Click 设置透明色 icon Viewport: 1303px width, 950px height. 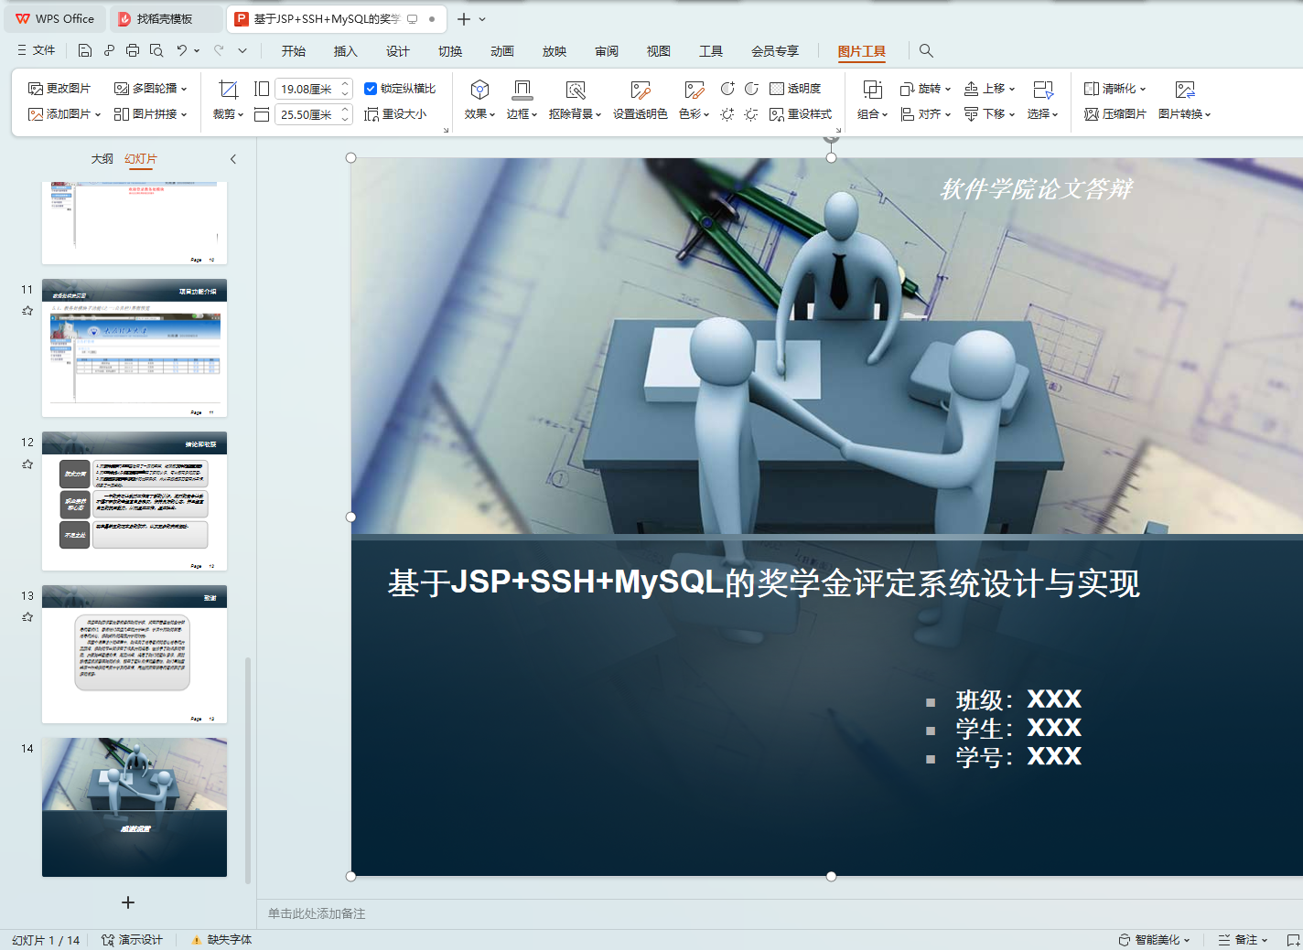(x=641, y=89)
